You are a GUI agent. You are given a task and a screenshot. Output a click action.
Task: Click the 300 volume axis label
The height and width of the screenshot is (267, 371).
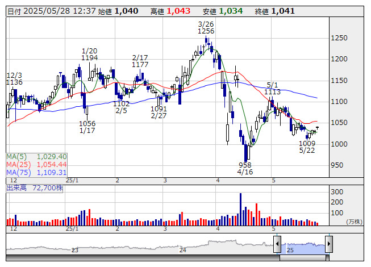(x=337, y=192)
